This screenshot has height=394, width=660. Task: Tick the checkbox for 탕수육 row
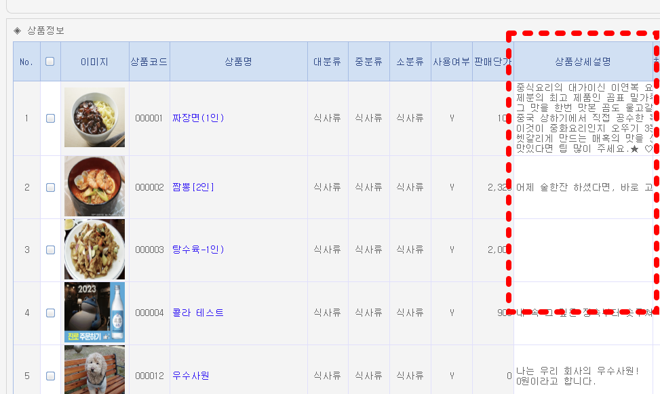(50, 250)
